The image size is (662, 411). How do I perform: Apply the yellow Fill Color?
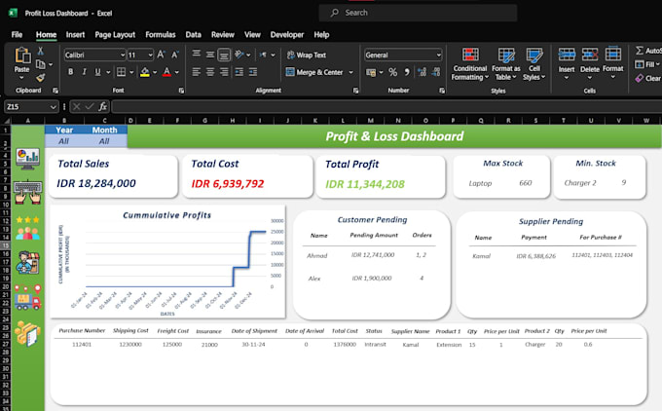tap(145, 72)
